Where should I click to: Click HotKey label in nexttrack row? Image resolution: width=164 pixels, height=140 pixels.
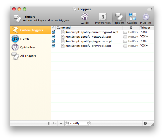click(133, 37)
